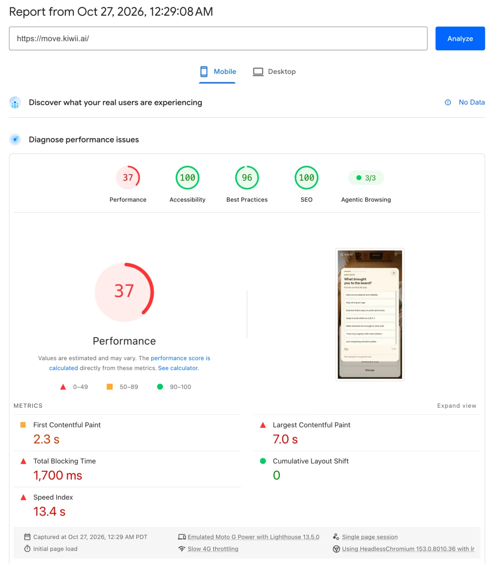Select Diagnose performance issues heading

pos(84,140)
